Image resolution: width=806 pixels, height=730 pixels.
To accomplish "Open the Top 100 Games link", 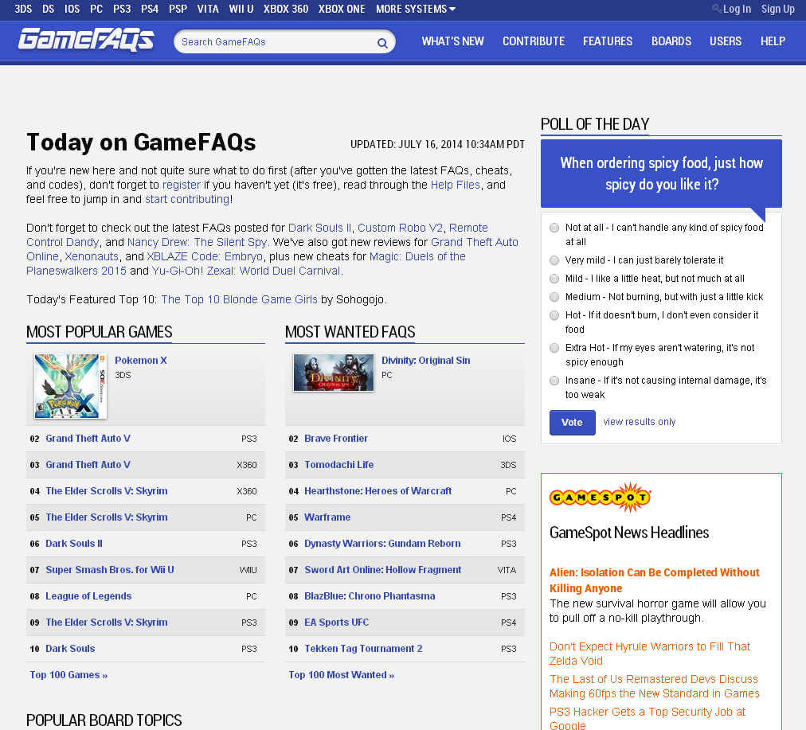I will click(68, 675).
